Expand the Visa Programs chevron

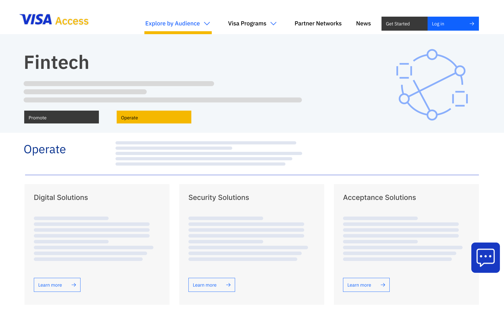pos(273,24)
